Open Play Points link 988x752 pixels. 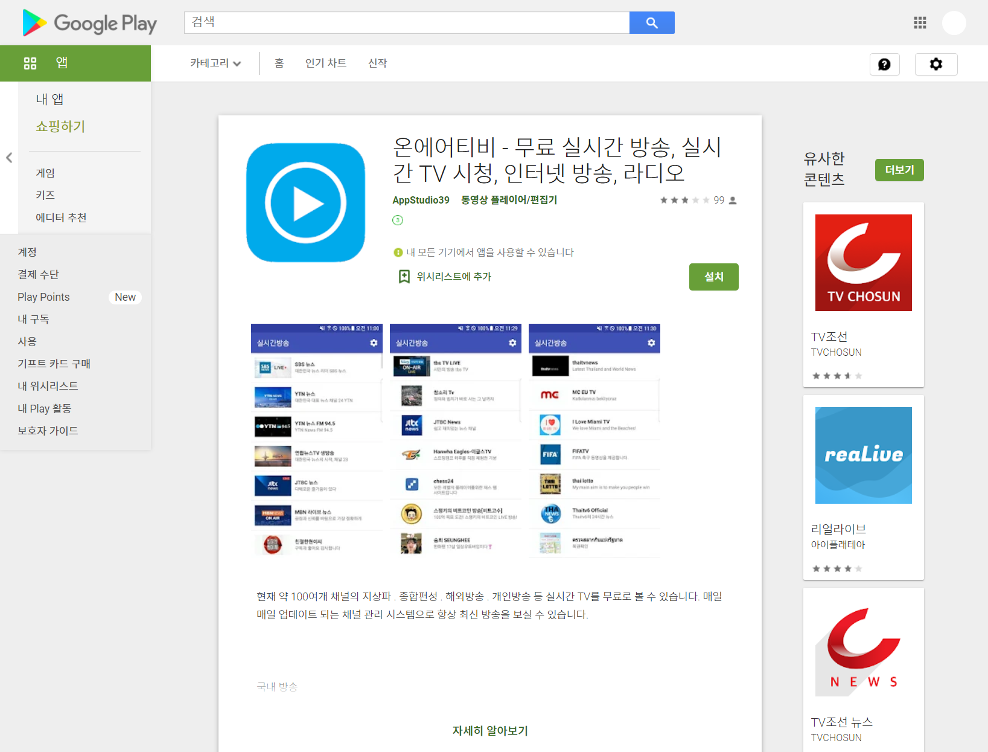coord(43,297)
